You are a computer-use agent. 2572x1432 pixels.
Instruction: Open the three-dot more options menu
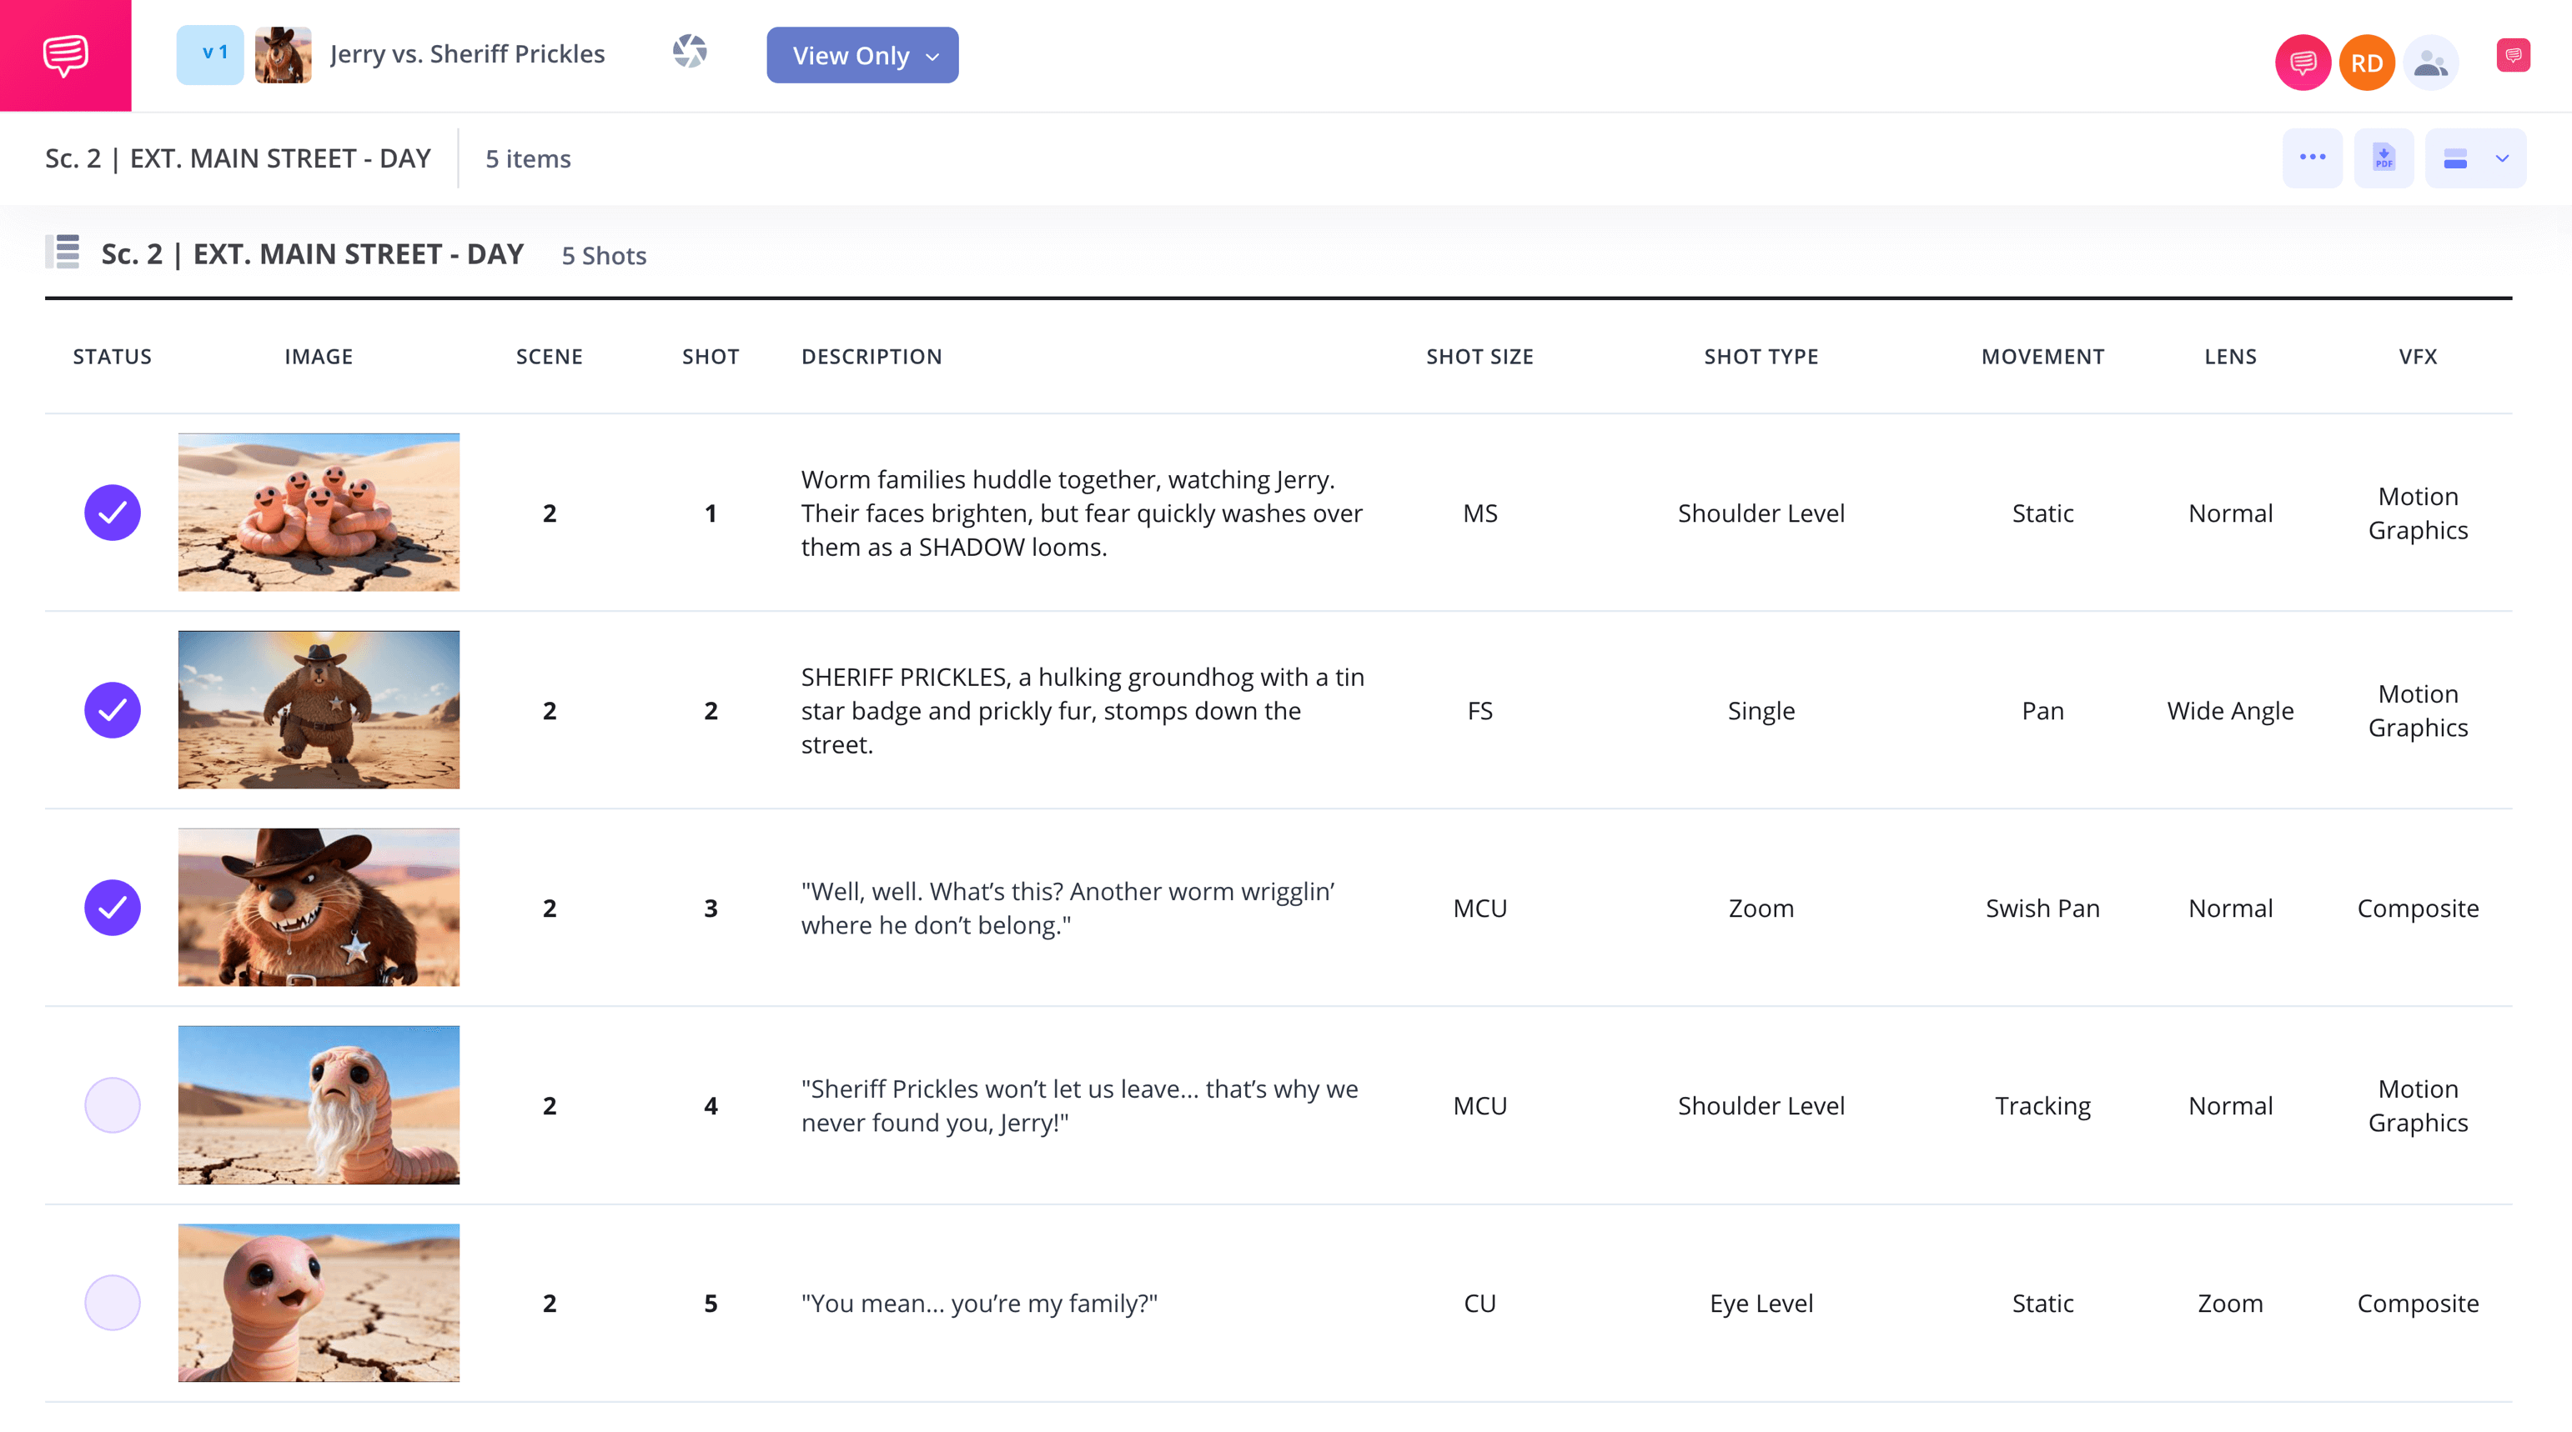click(2313, 158)
